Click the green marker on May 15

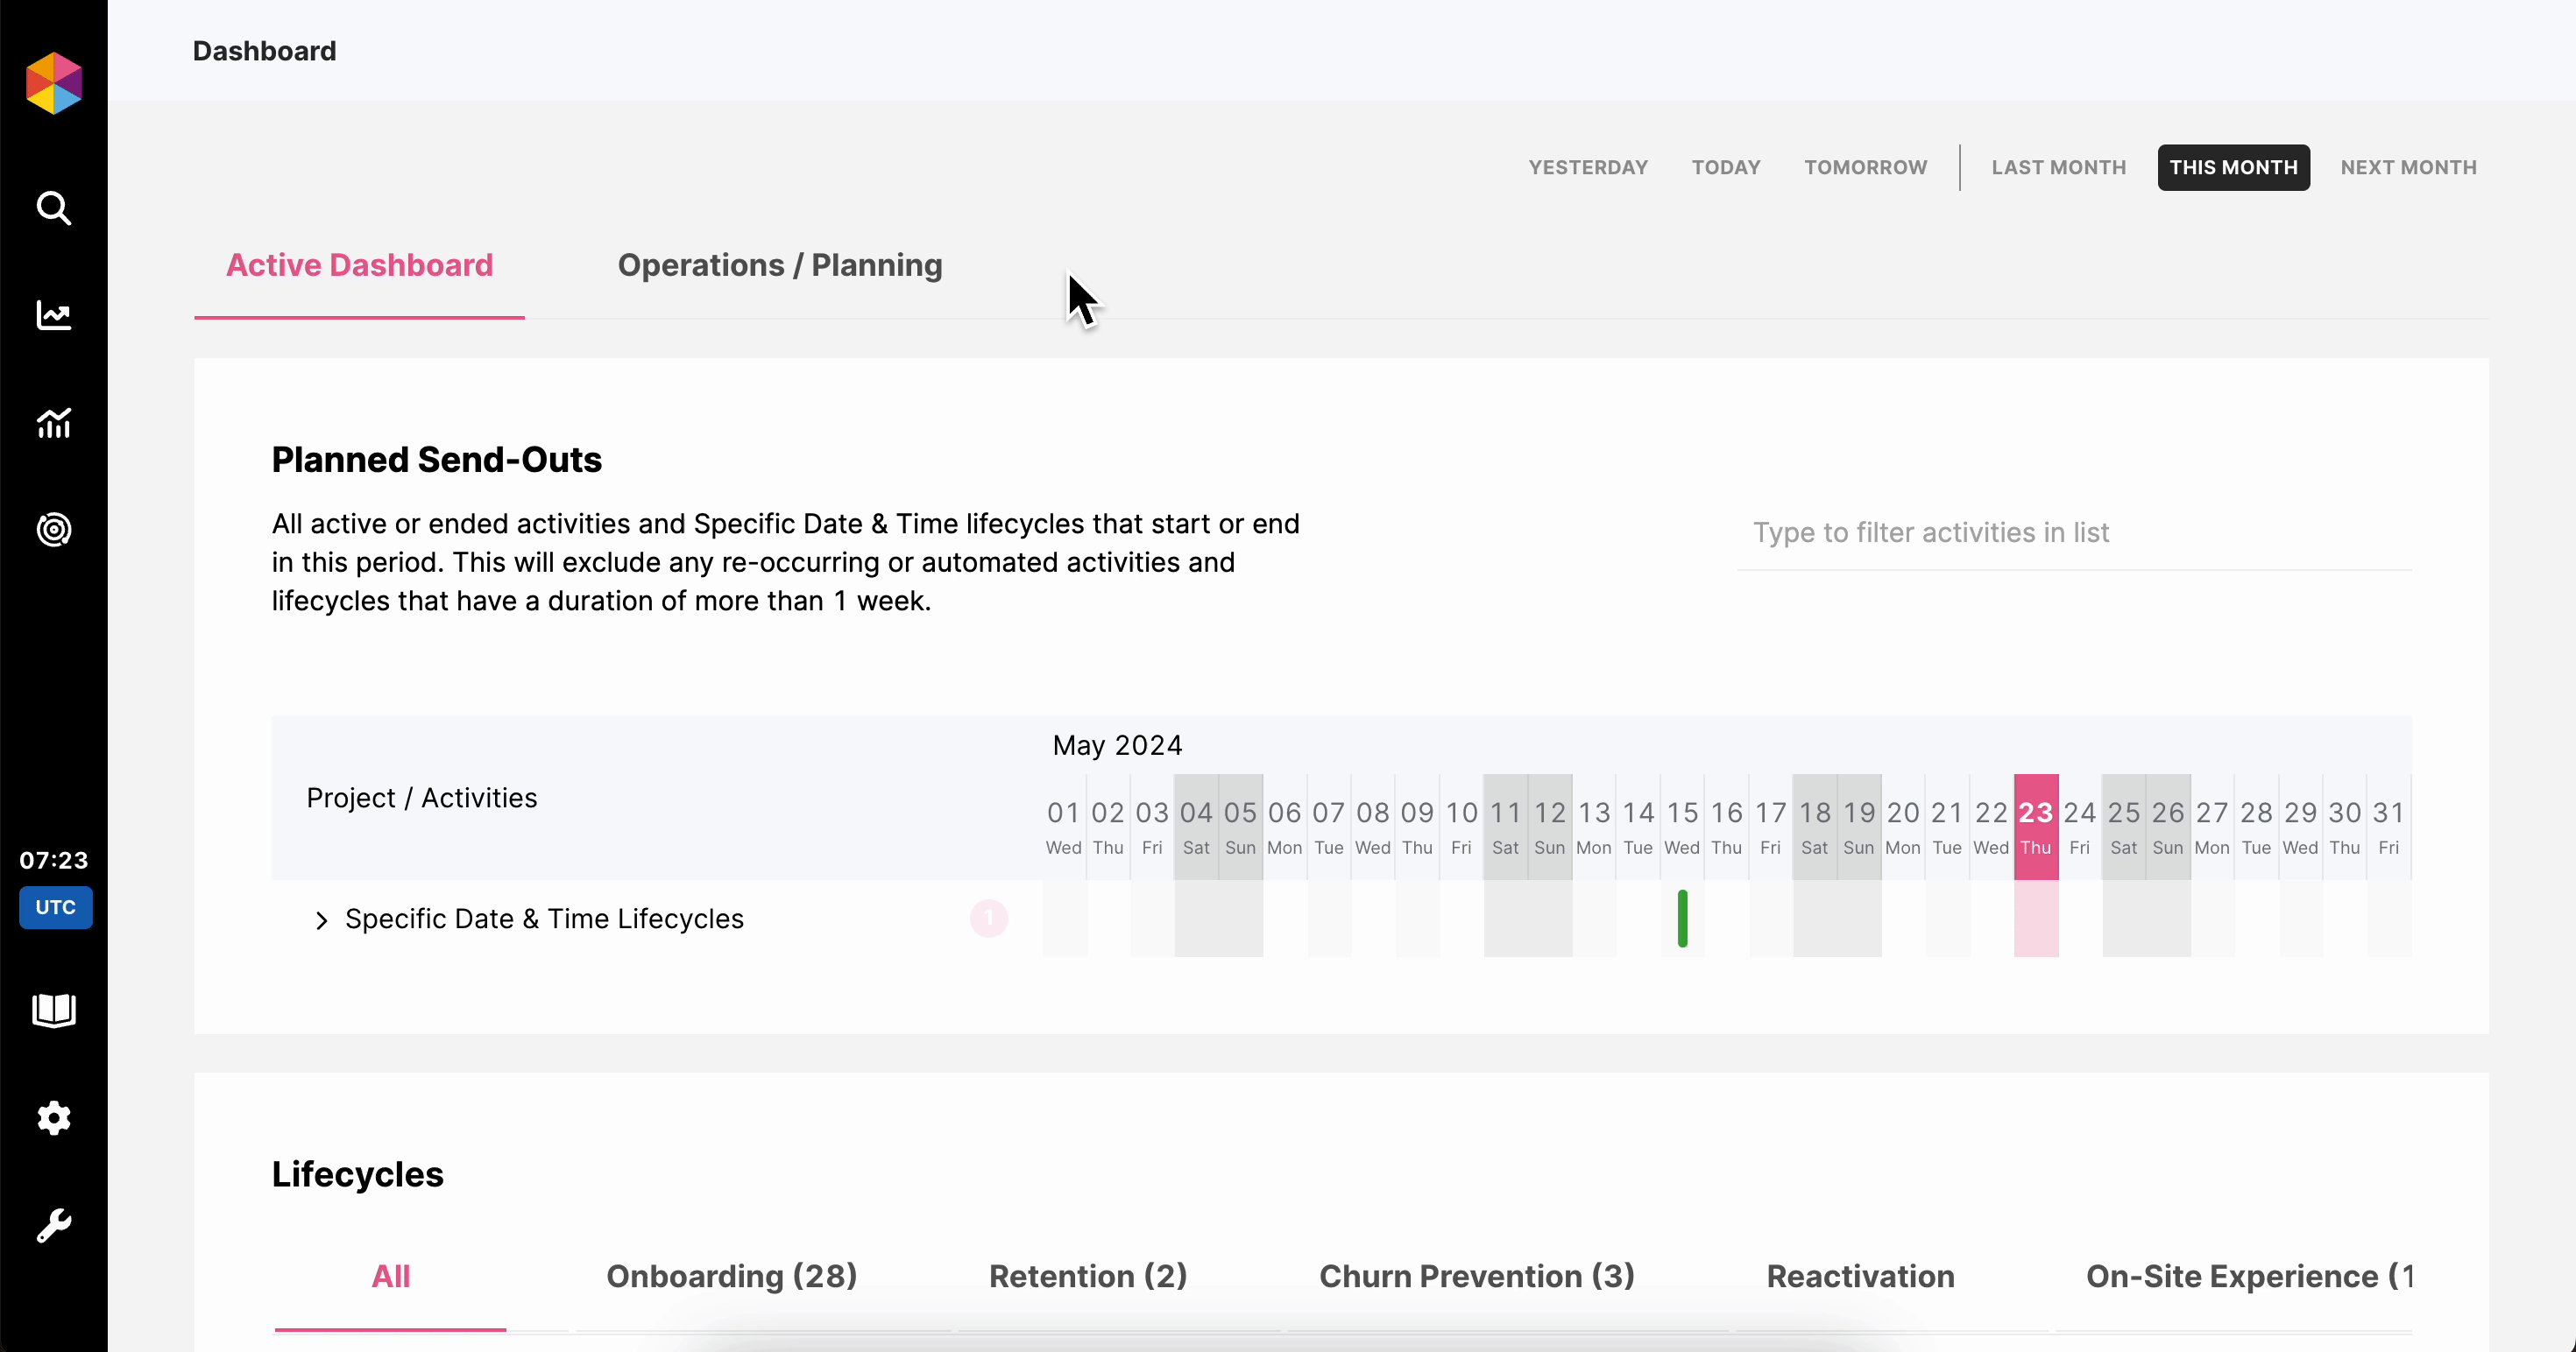point(1682,919)
